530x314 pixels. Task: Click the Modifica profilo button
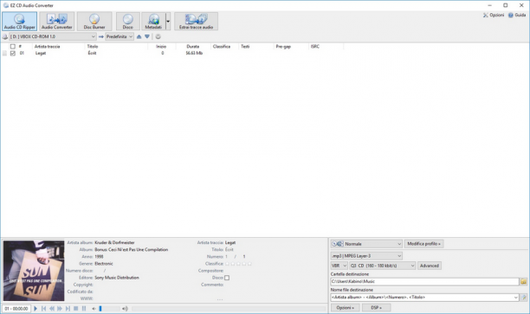423,244
